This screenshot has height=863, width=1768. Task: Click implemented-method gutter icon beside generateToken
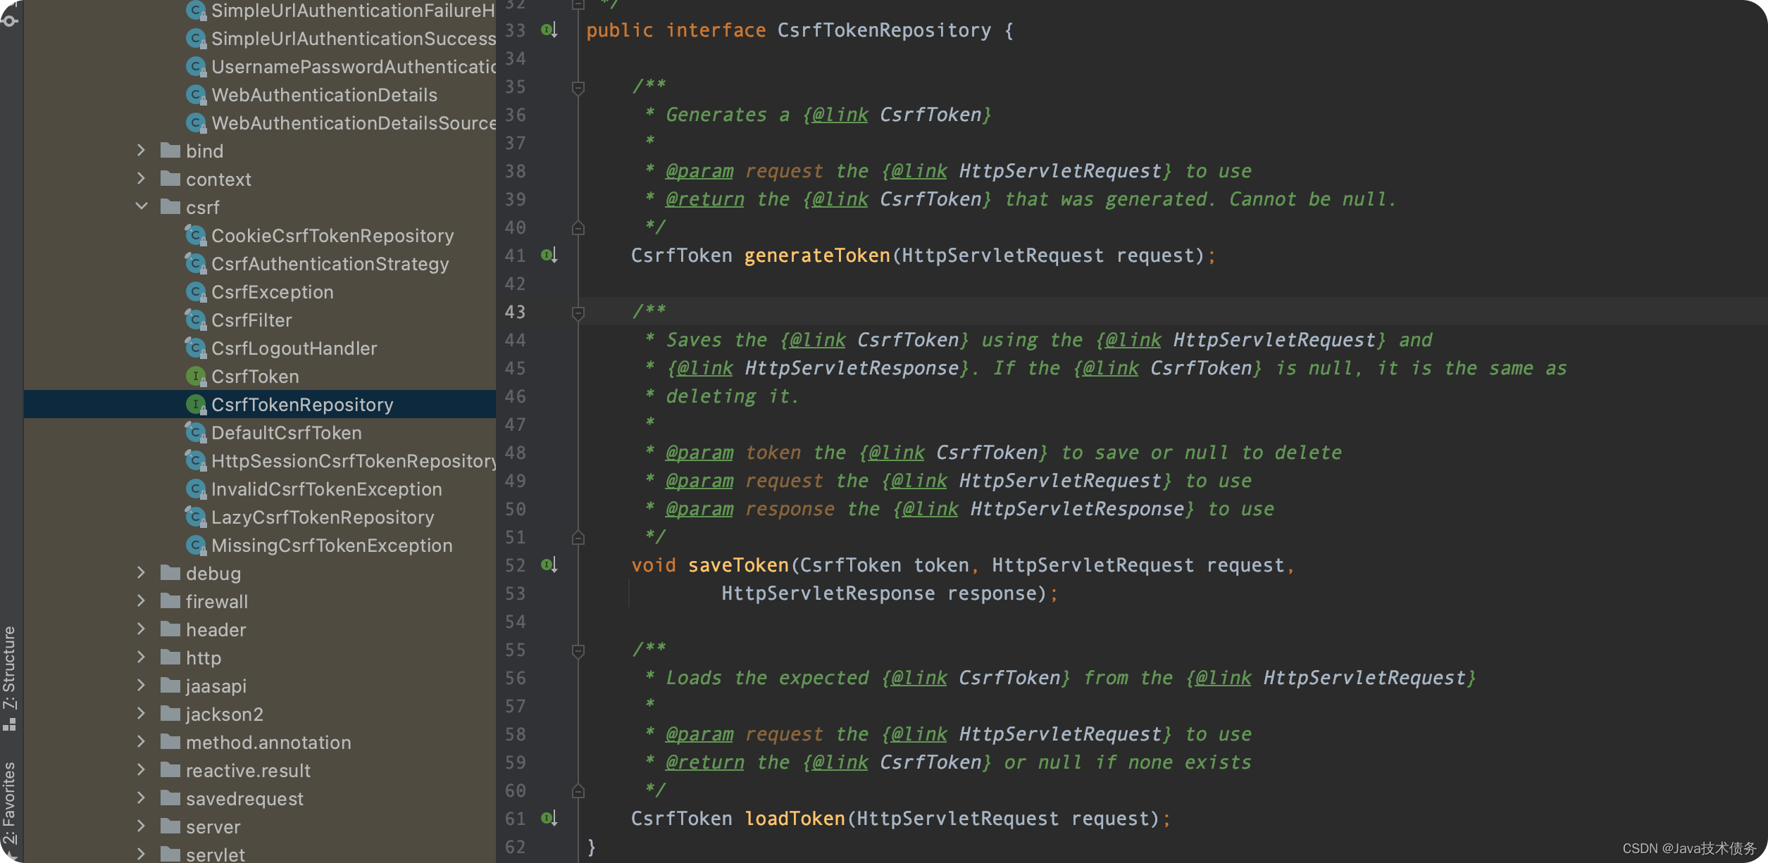pyautogui.click(x=549, y=255)
